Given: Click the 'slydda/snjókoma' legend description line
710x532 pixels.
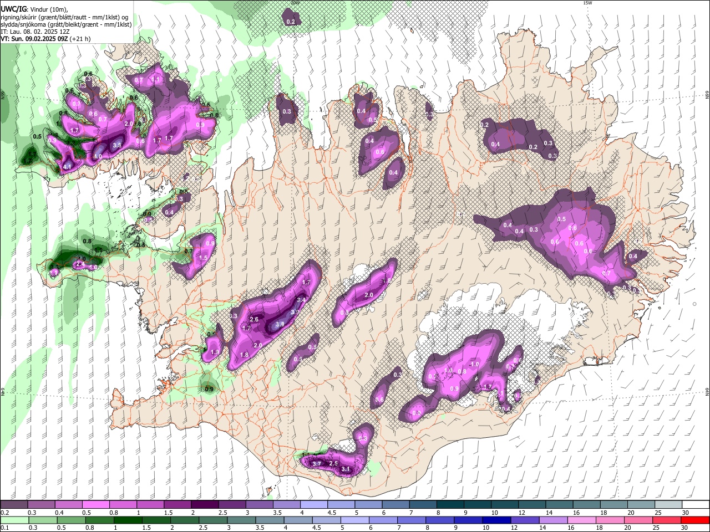Looking at the screenshot, I should [x=66, y=24].
